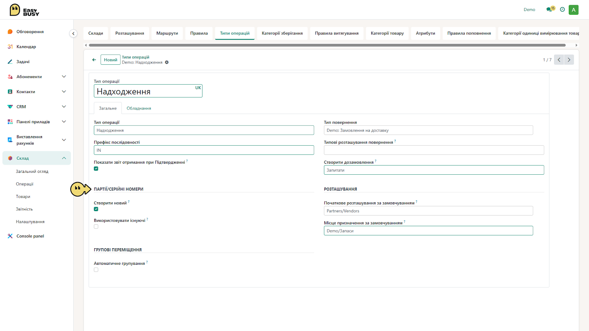Click the Виставлення рахунків icon
Image resolution: width=589 pixels, height=331 pixels.
pos(10,140)
